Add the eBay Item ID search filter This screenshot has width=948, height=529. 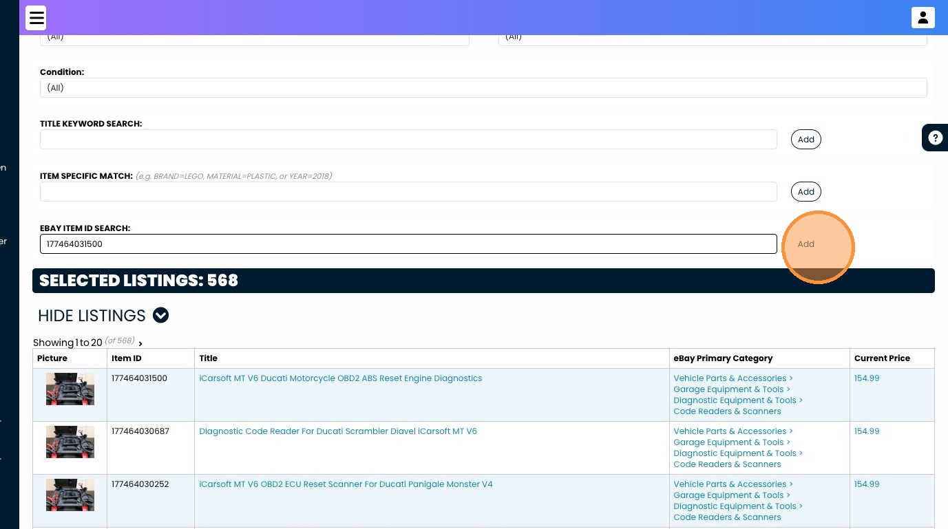pos(806,244)
